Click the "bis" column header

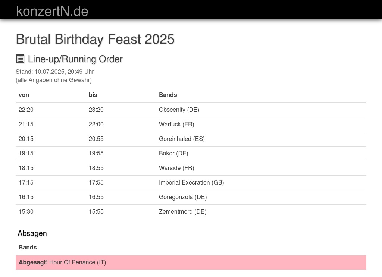(x=93, y=95)
